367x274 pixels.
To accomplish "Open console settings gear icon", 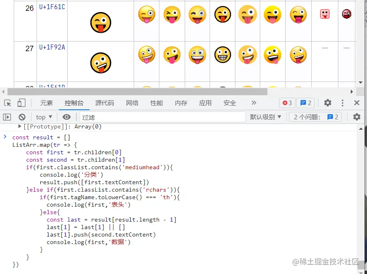I will pyautogui.click(x=357, y=117).
